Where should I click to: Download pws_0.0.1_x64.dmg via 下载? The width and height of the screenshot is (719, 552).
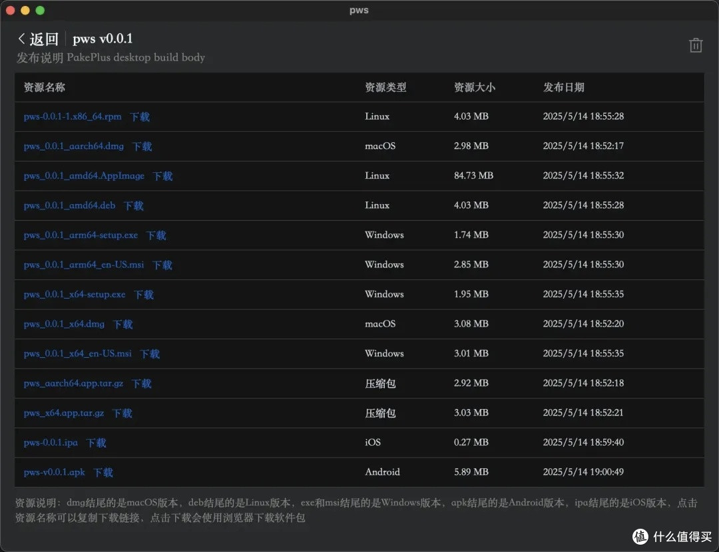(x=122, y=325)
